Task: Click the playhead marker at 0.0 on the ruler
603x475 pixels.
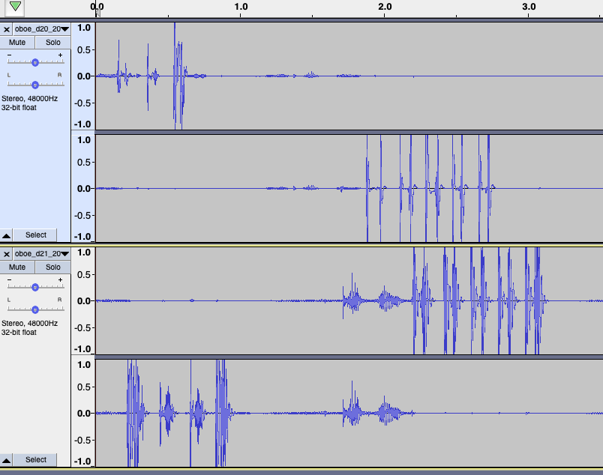Action: pos(97,13)
